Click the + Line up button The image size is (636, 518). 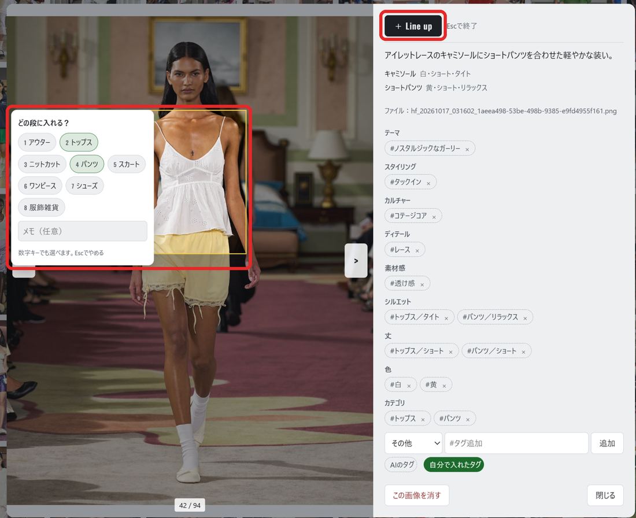(413, 27)
